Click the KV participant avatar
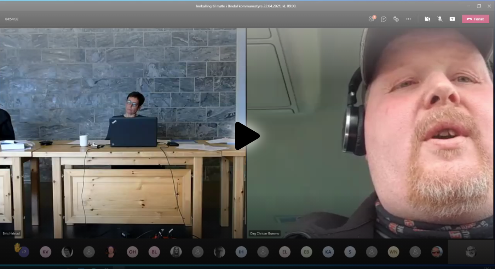Image resolution: width=495 pixels, height=269 pixels. coord(45,252)
